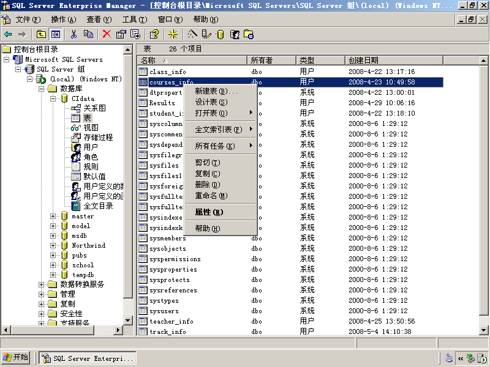Image resolution: width=490 pixels, height=367 pixels.
Task: Go up one level with folder icon
Action: click(x=41, y=34)
